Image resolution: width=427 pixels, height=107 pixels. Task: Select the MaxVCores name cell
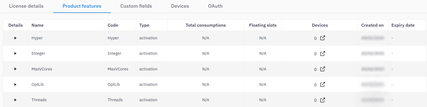[x=42, y=69]
